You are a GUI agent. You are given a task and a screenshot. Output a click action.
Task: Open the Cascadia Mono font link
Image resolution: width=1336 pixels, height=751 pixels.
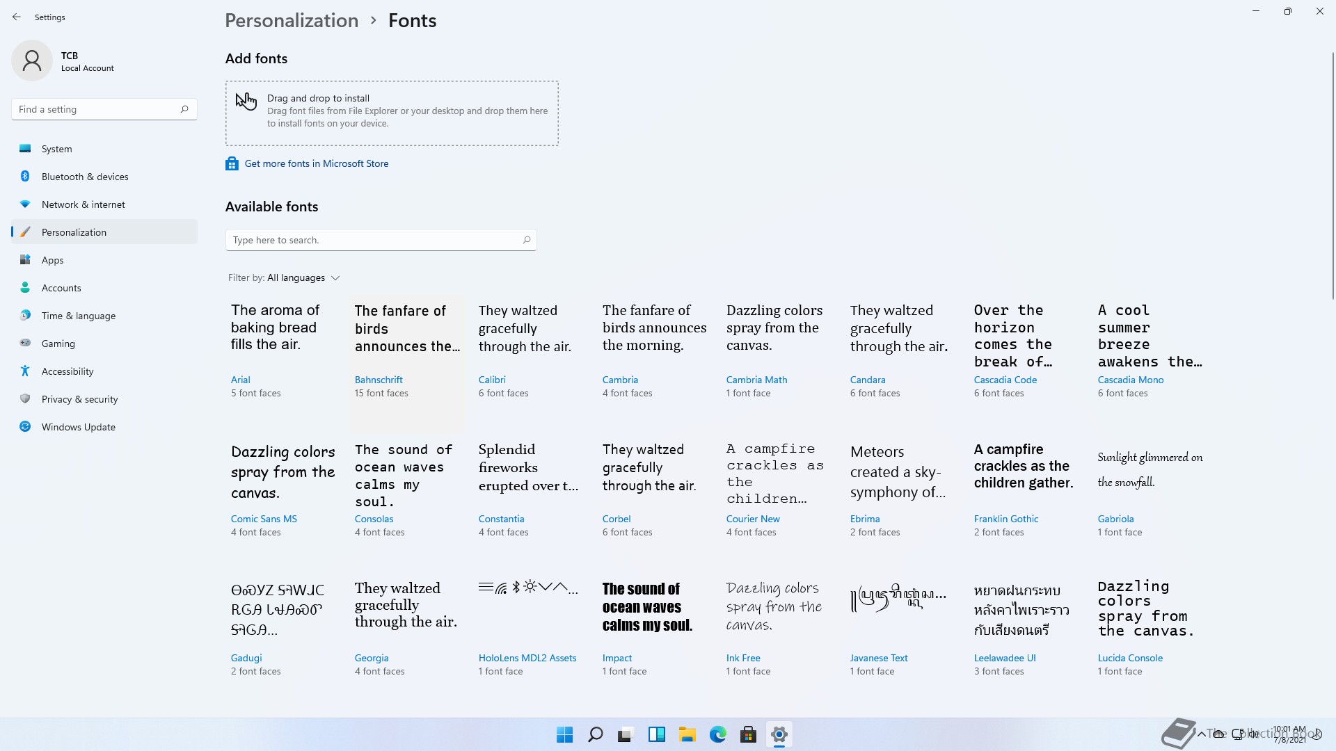1131,380
